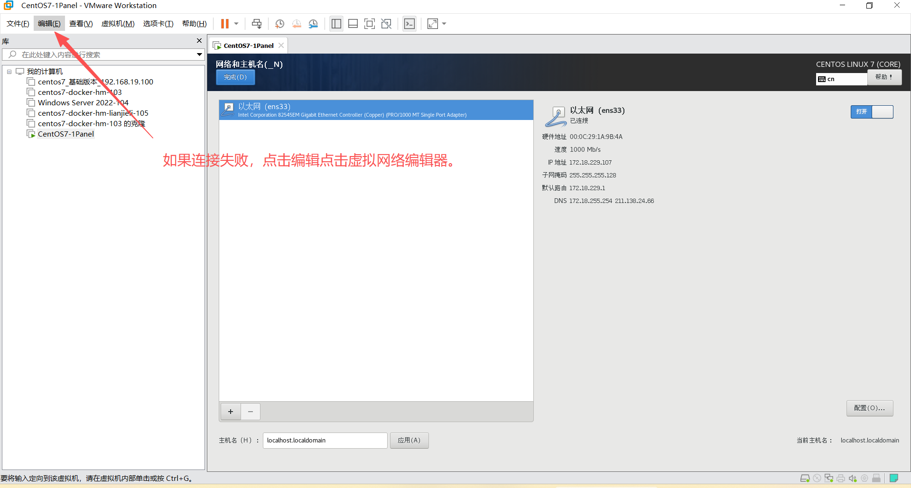Select 我的计算机 in the library
The image size is (911, 488).
click(x=45, y=72)
